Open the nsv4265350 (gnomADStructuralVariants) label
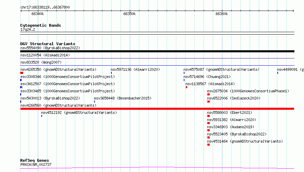The width and height of the screenshot is (304, 172). coord(58,69)
